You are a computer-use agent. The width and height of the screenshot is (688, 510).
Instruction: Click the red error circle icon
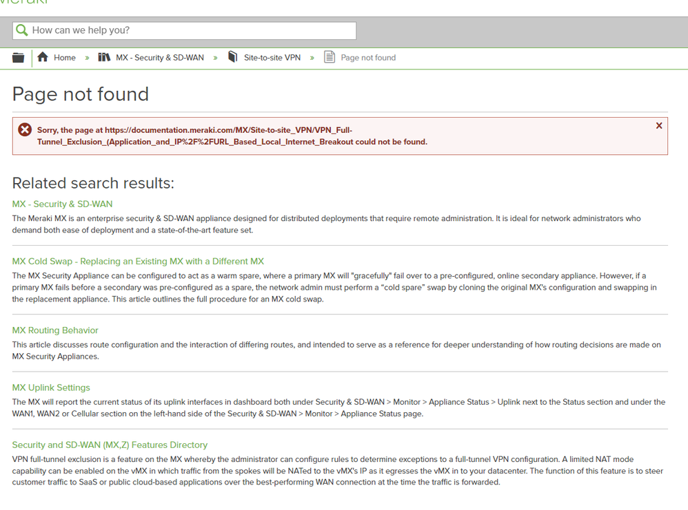click(x=25, y=129)
